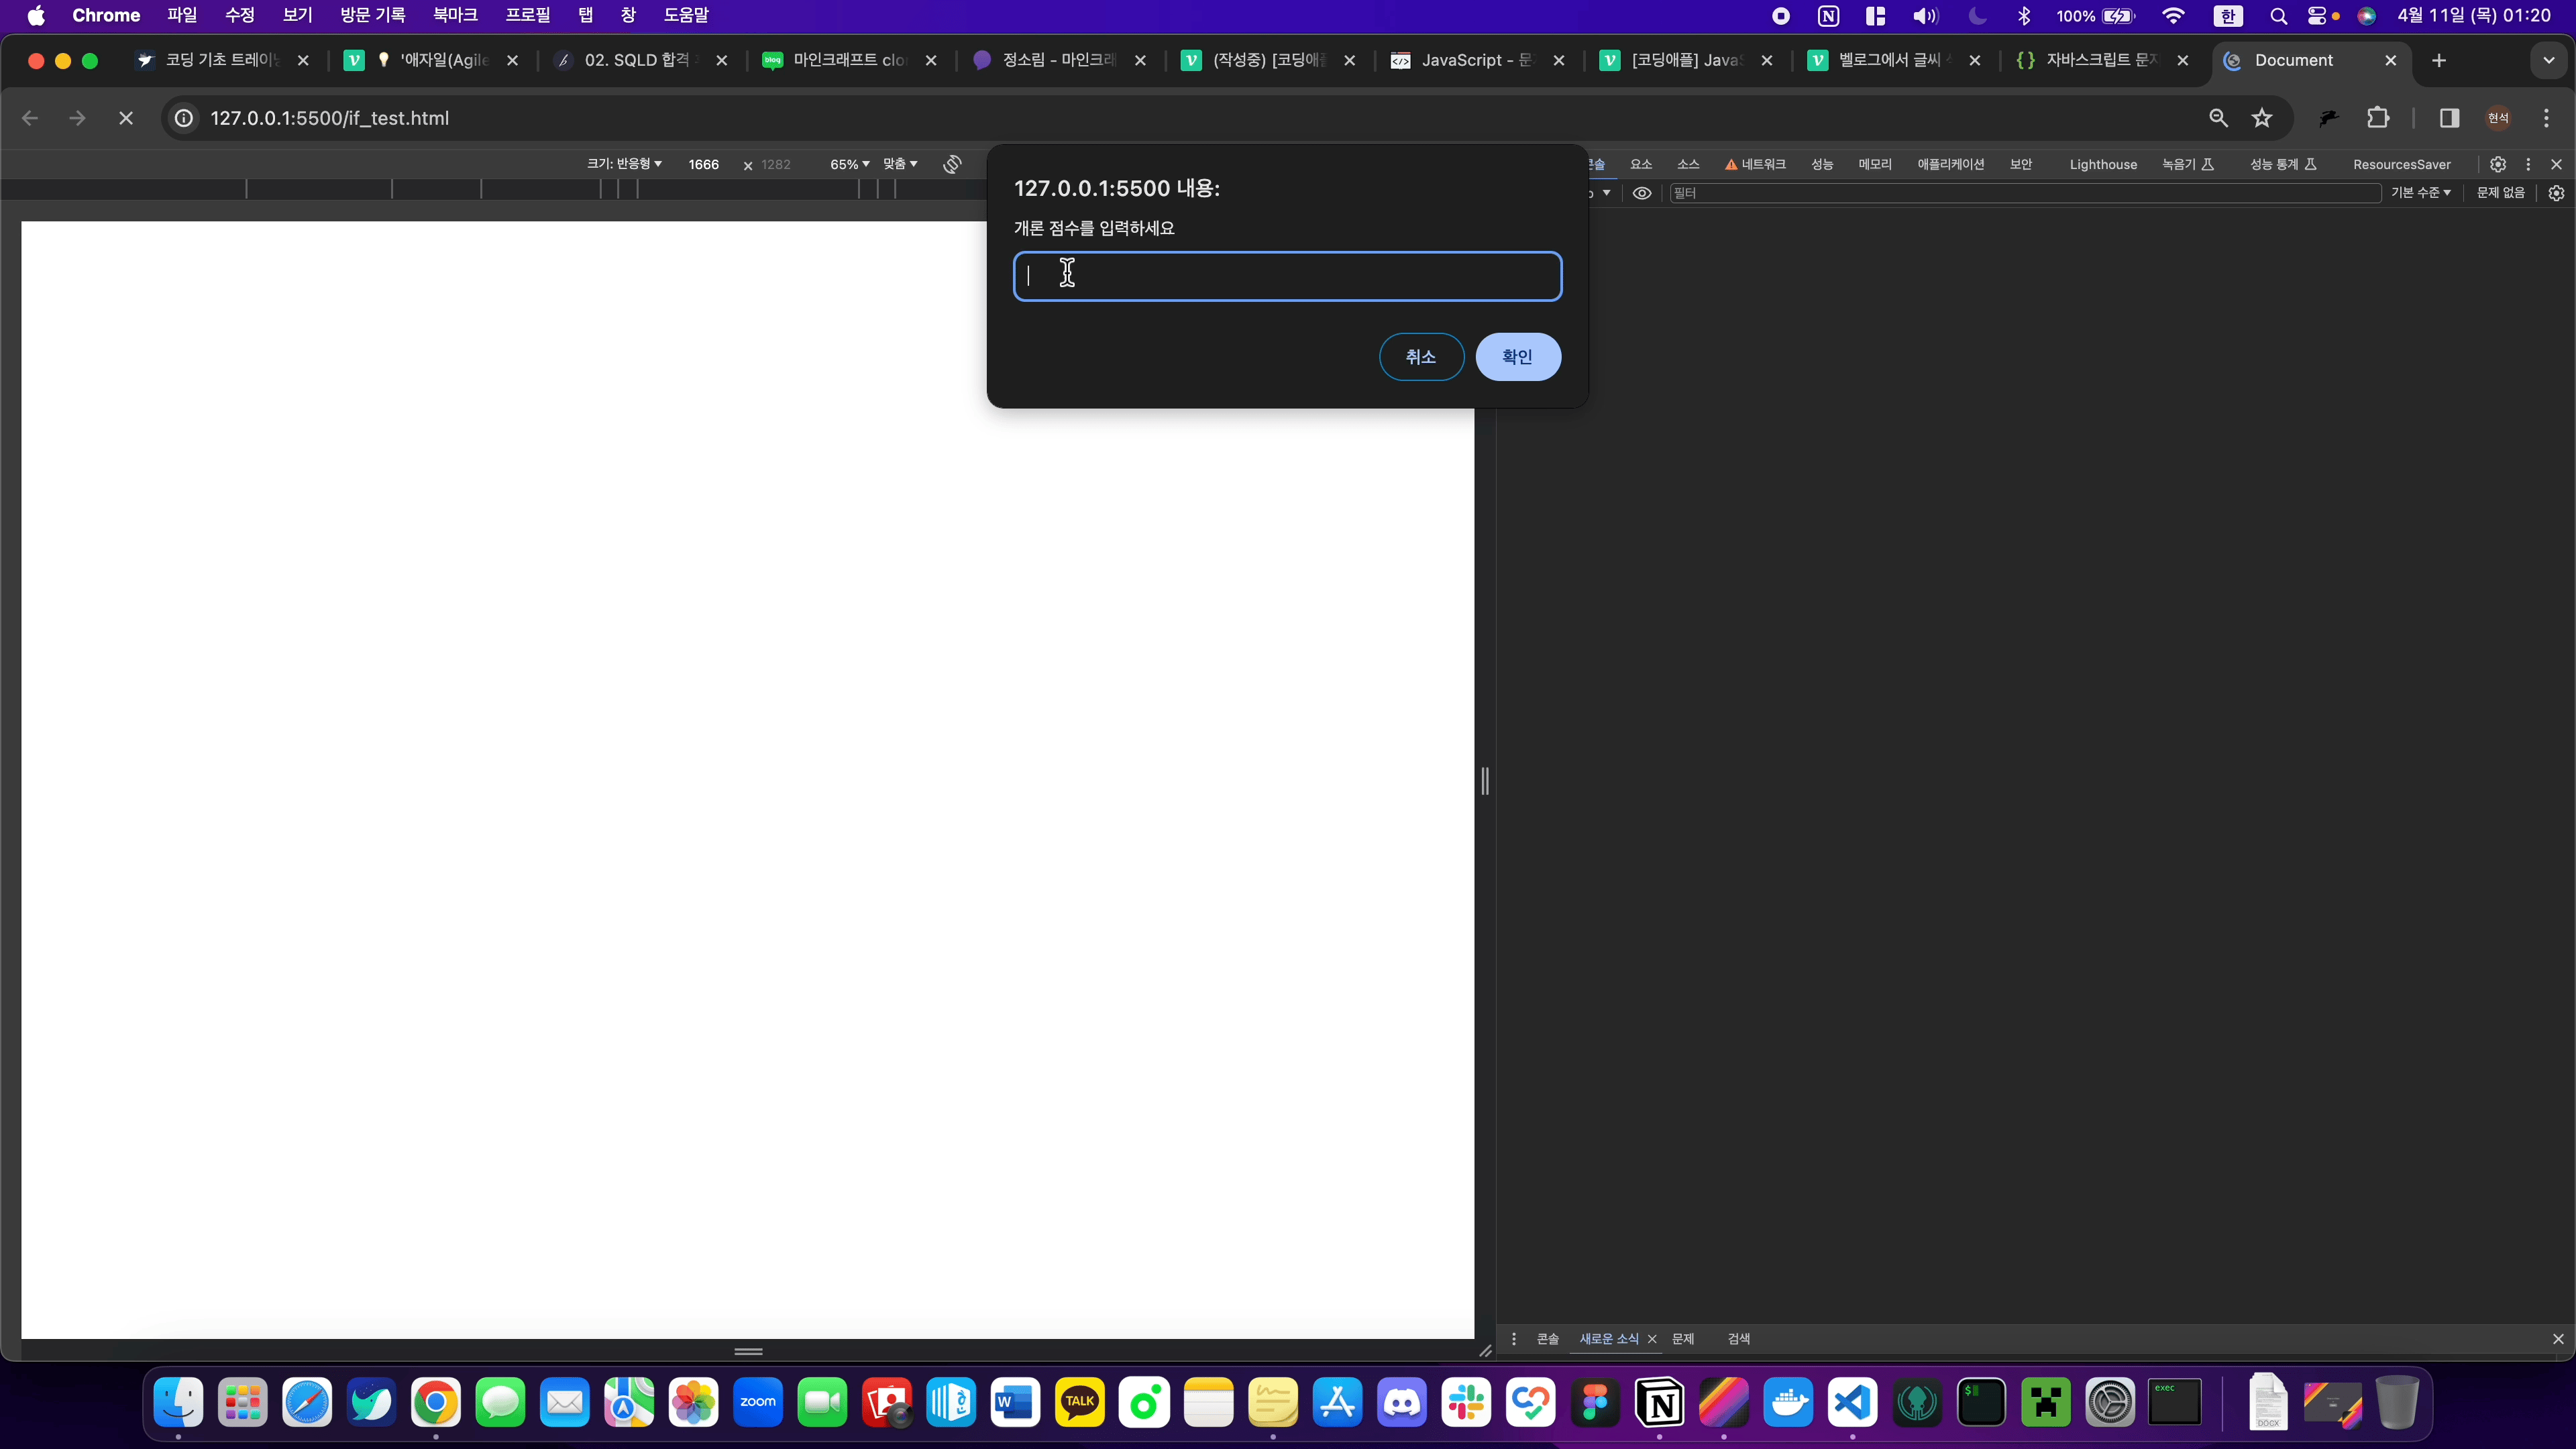Bookmark the page with the star icon

coord(2262,118)
